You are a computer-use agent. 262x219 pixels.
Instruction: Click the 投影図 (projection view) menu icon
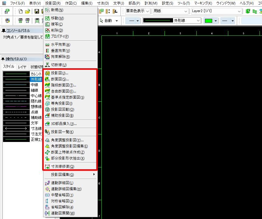pos(47,73)
